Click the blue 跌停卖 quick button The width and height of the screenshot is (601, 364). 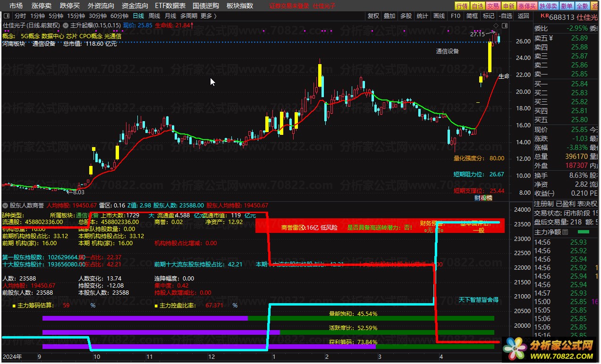(548, 6)
